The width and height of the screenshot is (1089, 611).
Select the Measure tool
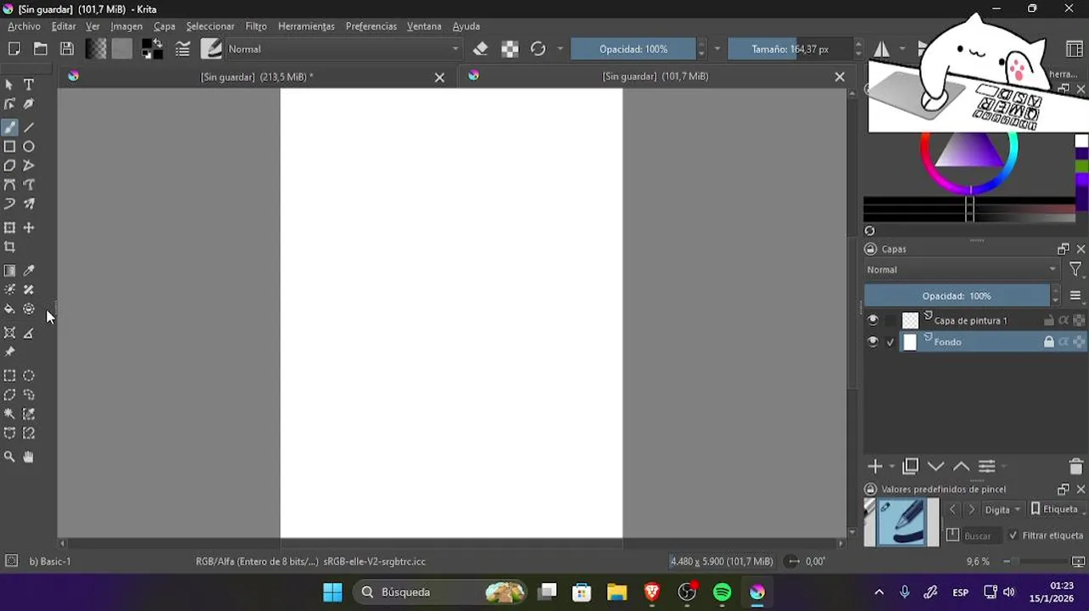(x=29, y=333)
